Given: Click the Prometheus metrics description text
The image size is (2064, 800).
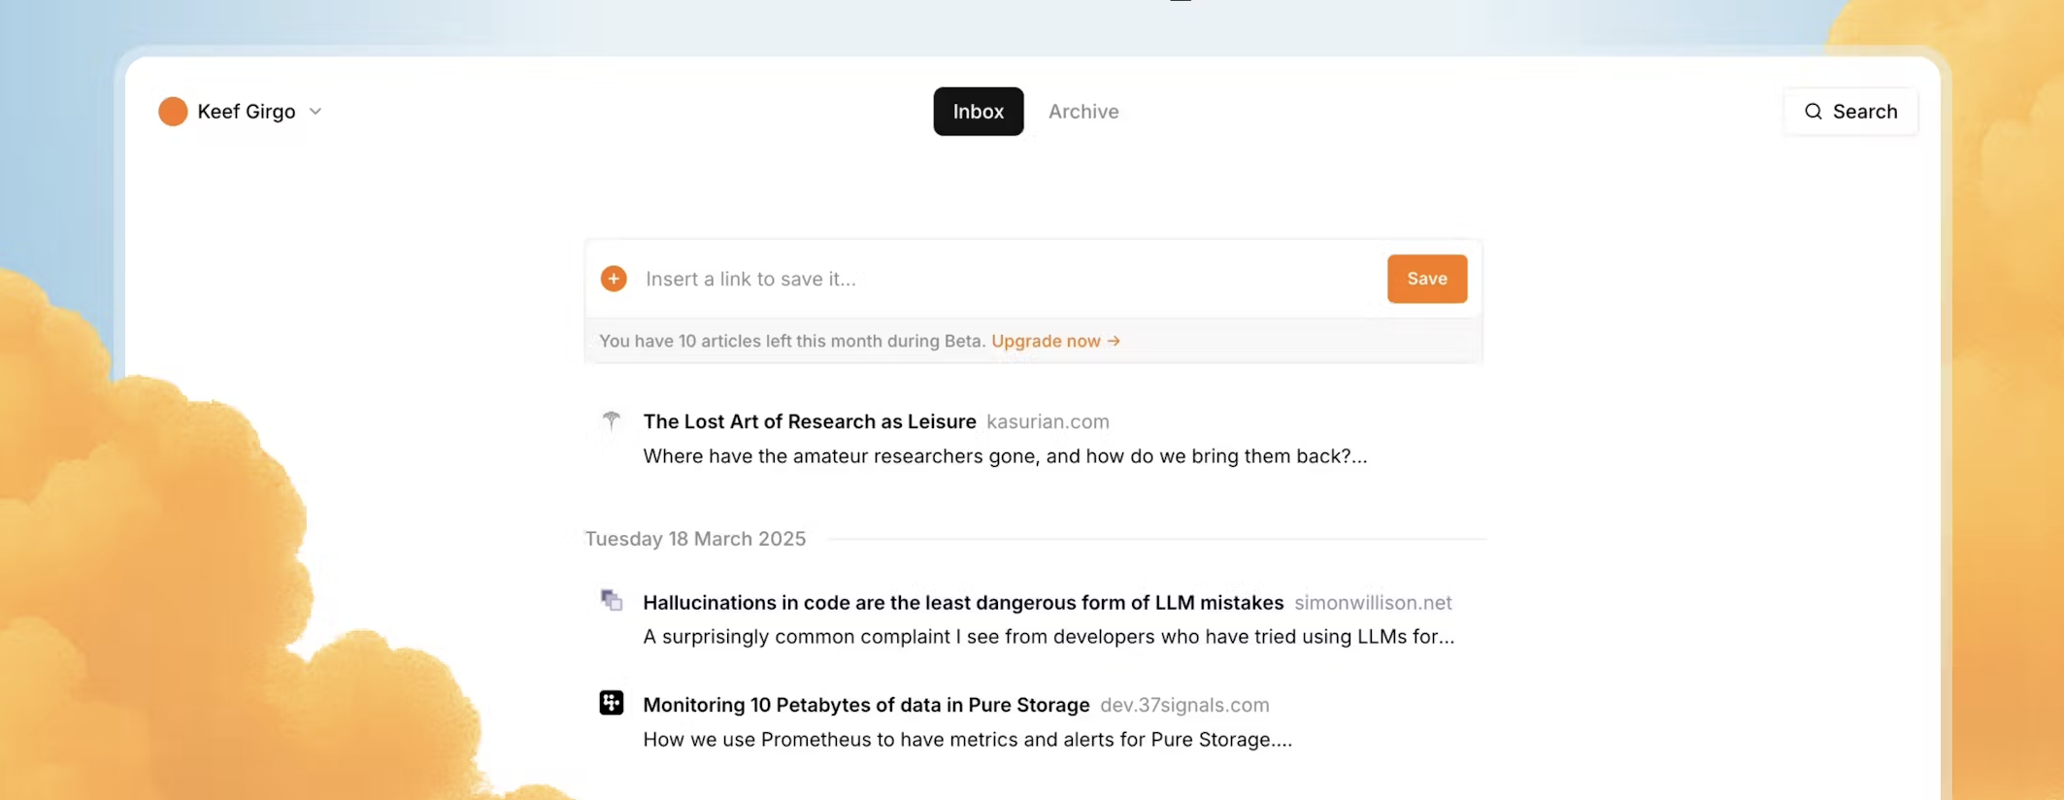Looking at the screenshot, I should click(x=967, y=740).
